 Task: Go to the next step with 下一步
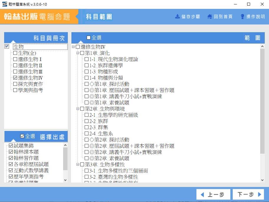click(x=248, y=194)
